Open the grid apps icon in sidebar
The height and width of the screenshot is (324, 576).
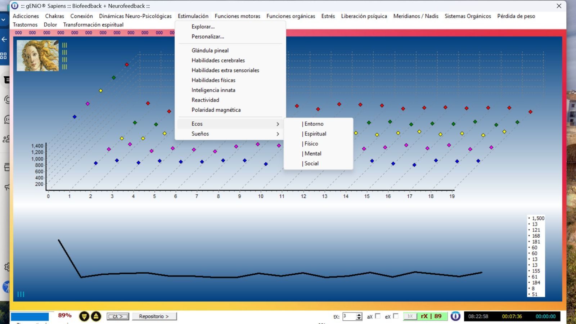click(4, 56)
